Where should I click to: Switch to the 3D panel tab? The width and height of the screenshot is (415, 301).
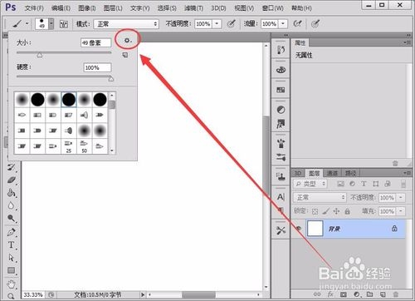point(298,173)
